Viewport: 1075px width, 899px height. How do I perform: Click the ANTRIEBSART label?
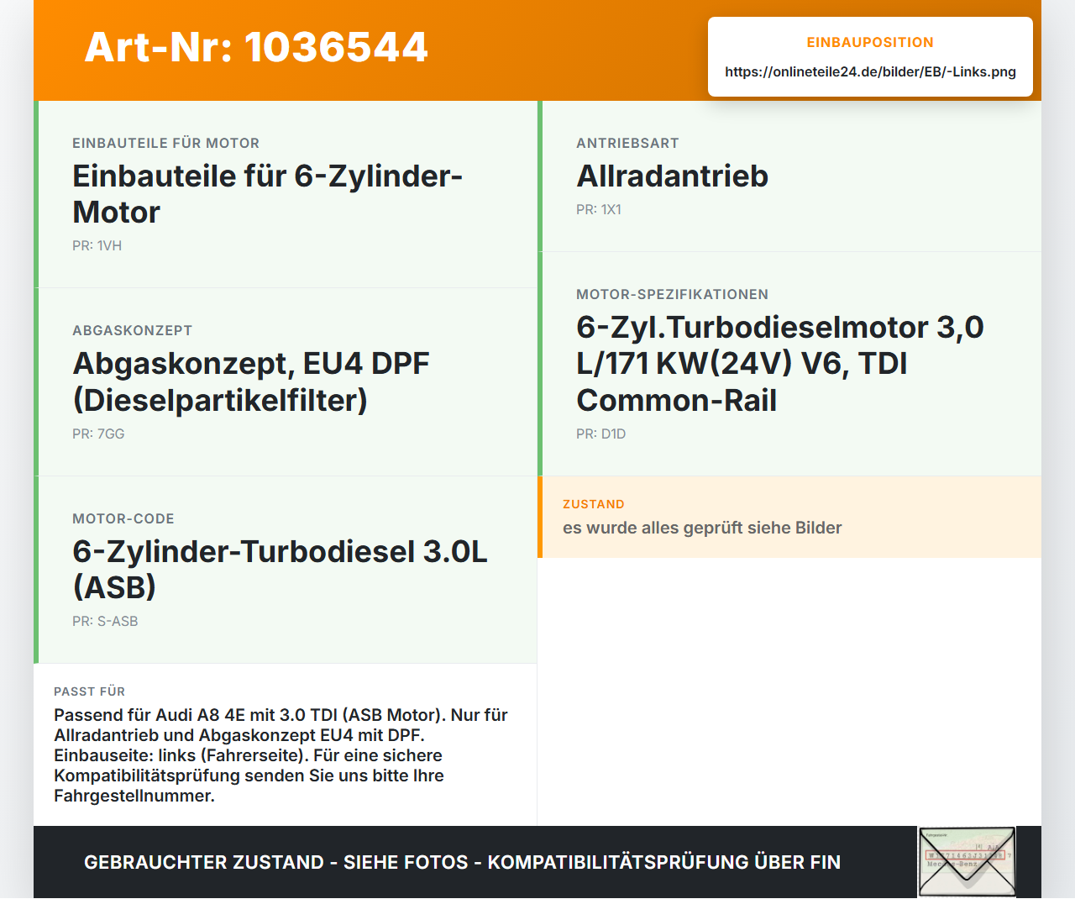pyautogui.click(x=627, y=143)
